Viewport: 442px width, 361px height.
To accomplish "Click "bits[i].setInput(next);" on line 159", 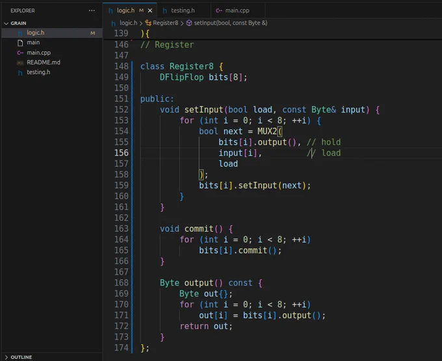I will pyautogui.click(x=255, y=185).
